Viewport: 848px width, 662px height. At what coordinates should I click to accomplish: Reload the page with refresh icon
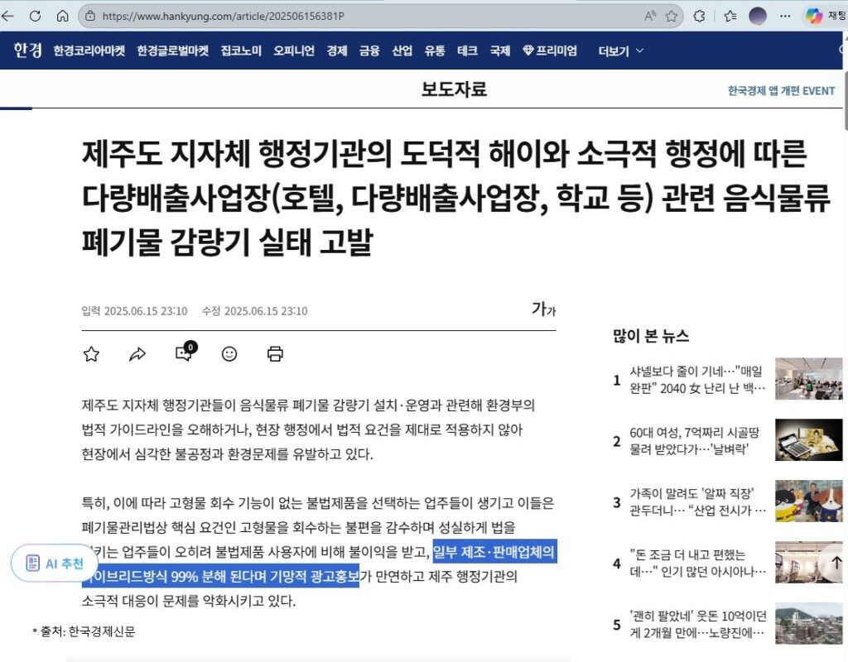[x=35, y=17]
